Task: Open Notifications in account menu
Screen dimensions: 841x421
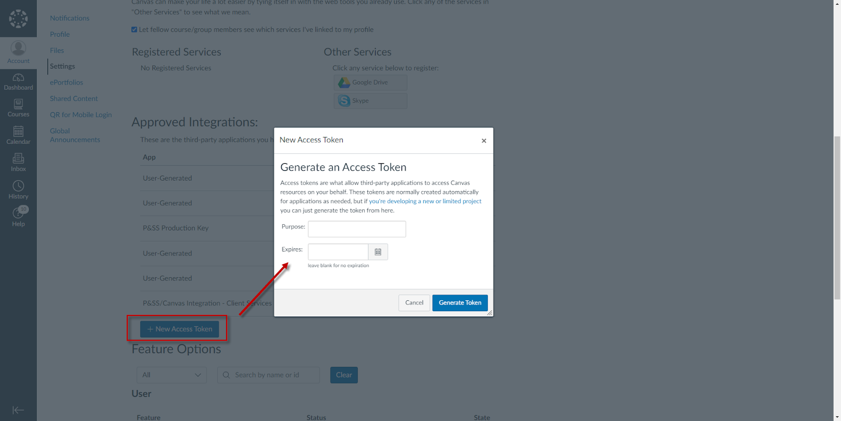Action: (x=69, y=18)
